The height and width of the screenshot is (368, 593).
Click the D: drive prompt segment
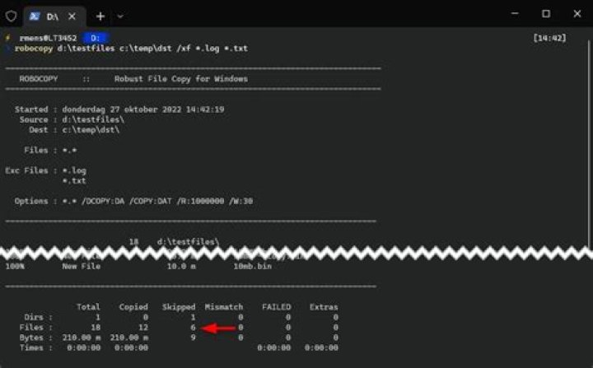(96, 38)
